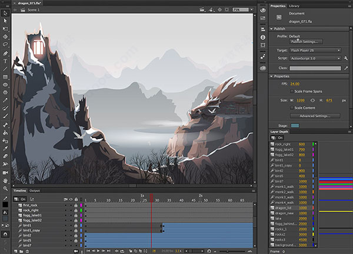Image resolution: width=353 pixels, height=254 pixels.
Task: Select the Text tool in toolbar
Action: pos(5,60)
